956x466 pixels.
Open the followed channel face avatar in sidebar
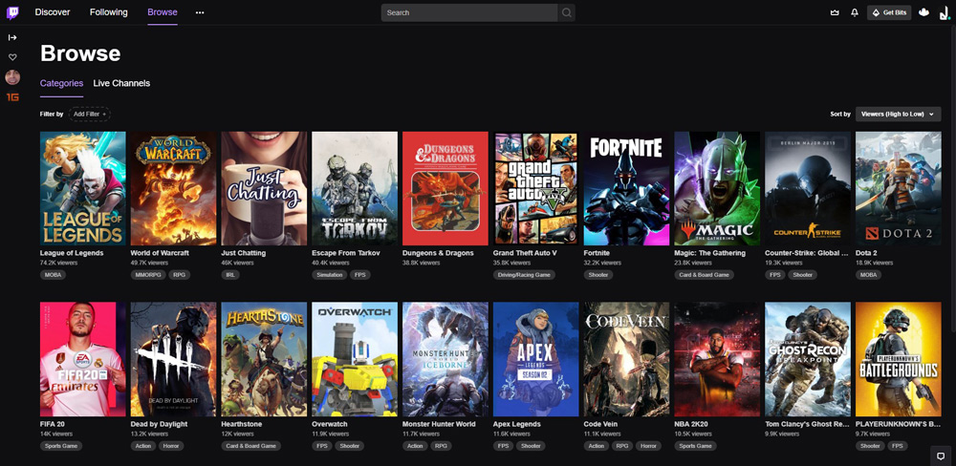point(12,76)
